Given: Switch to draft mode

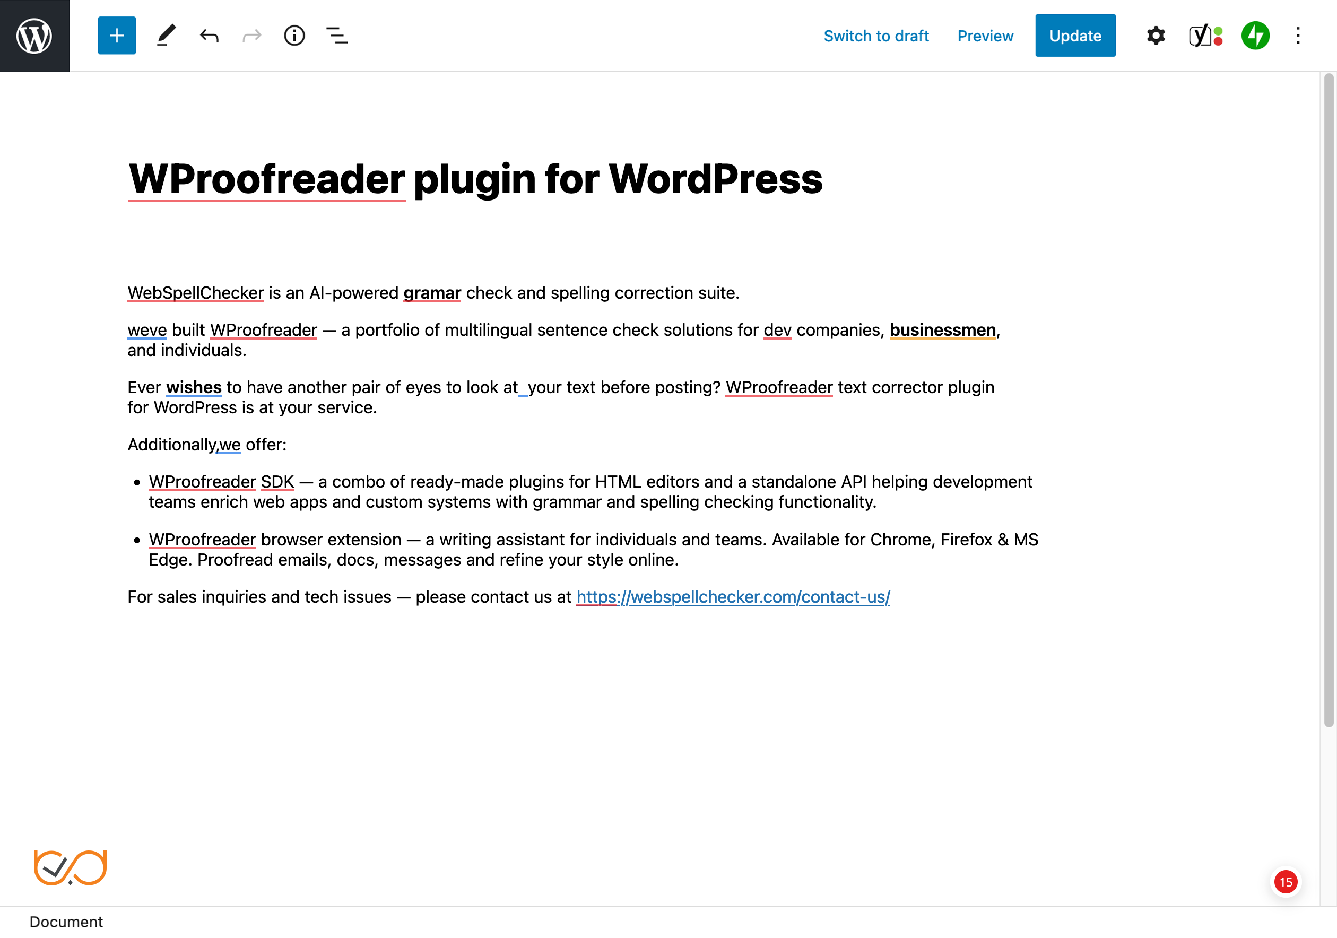Looking at the screenshot, I should click(876, 34).
